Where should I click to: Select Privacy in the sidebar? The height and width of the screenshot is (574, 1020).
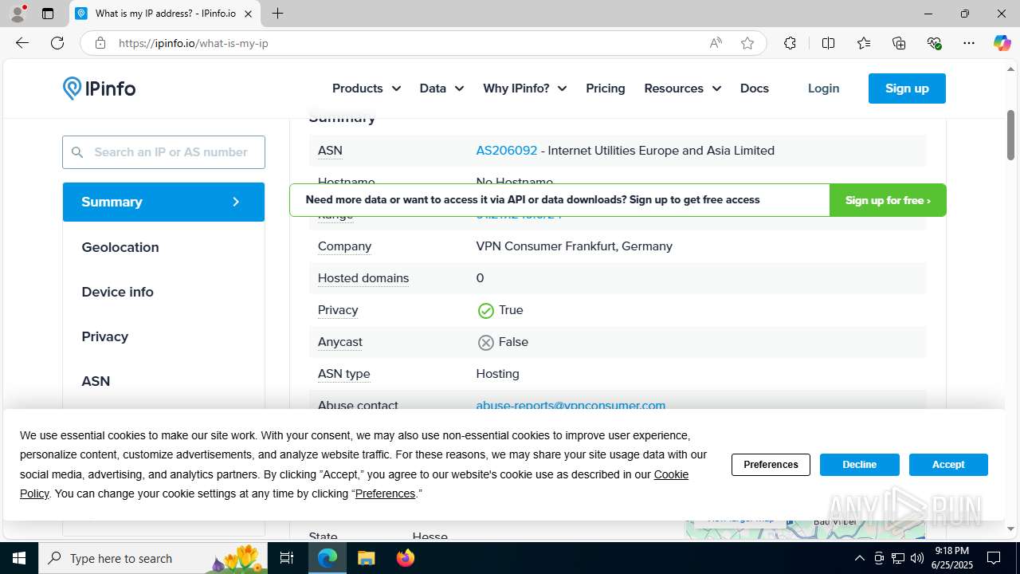(104, 336)
